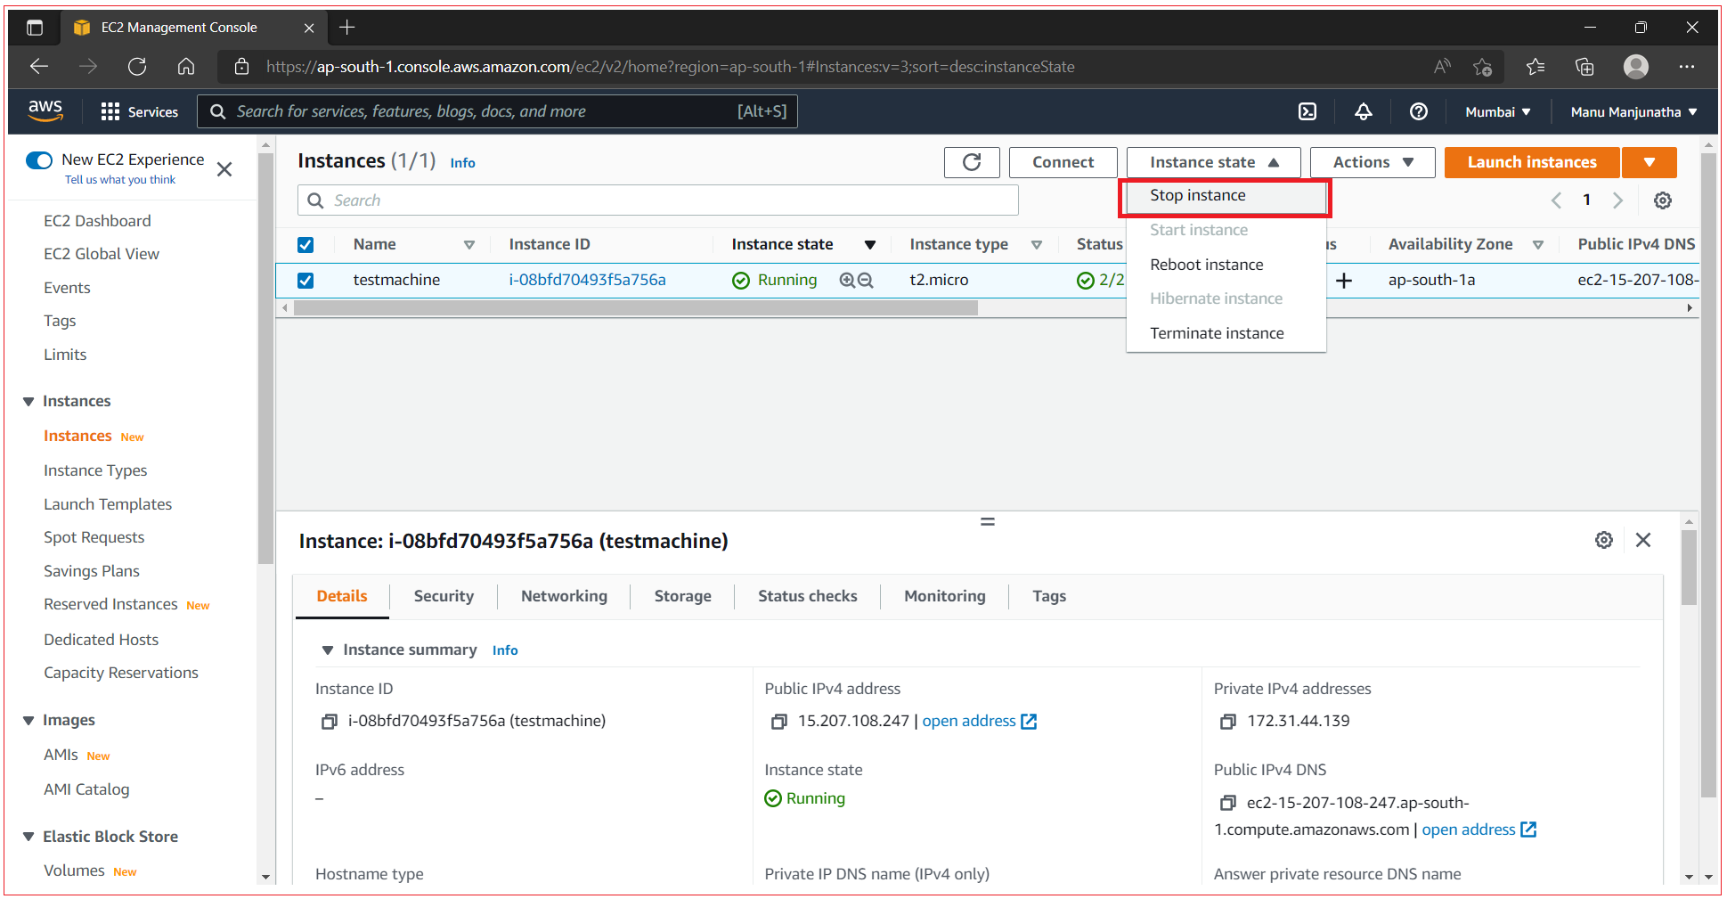This screenshot has width=1727, height=899.
Task: Toggle the select-all instances checkbox
Action: pos(305,245)
